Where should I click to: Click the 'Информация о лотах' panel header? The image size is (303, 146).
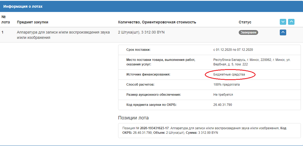(x=151, y=6)
